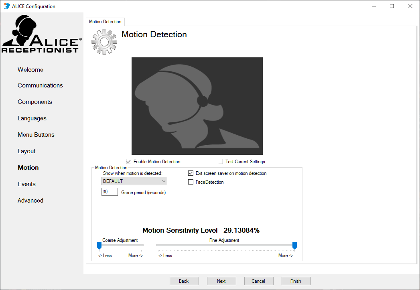Disable Enable Motion Detection

tap(129, 161)
